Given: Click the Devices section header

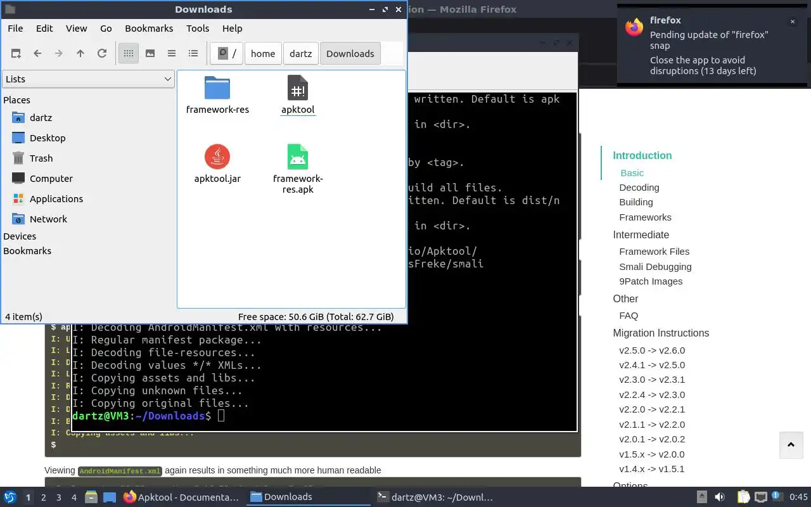Looking at the screenshot, I should point(20,236).
